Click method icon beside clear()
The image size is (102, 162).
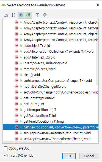[x=16, y=75]
